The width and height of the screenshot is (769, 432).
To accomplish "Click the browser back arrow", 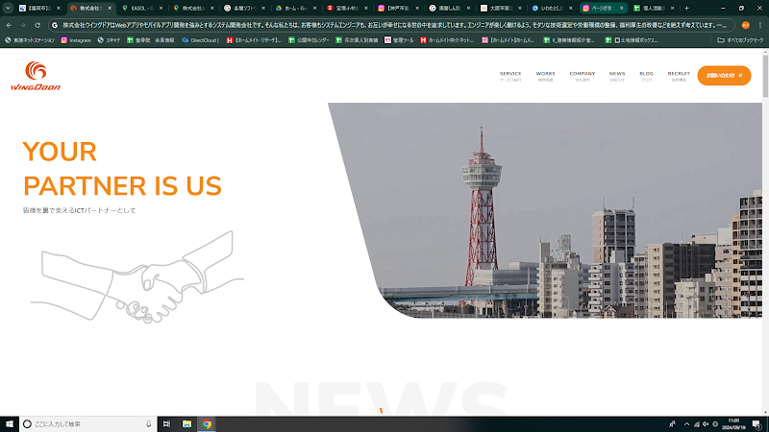I will pyautogui.click(x=10, y=25).
